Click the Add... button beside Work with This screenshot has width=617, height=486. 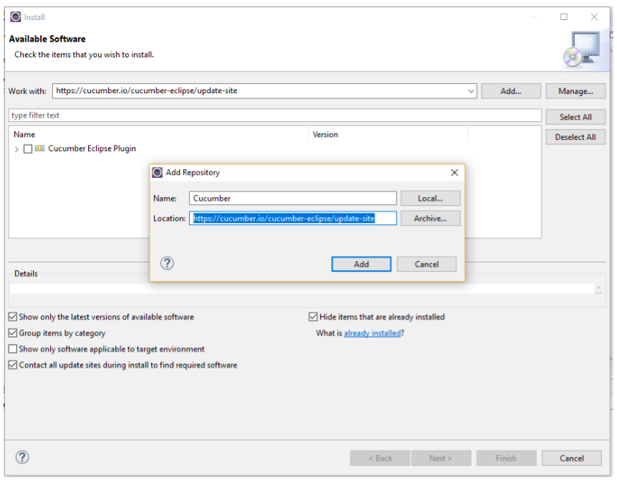point(511,91)
